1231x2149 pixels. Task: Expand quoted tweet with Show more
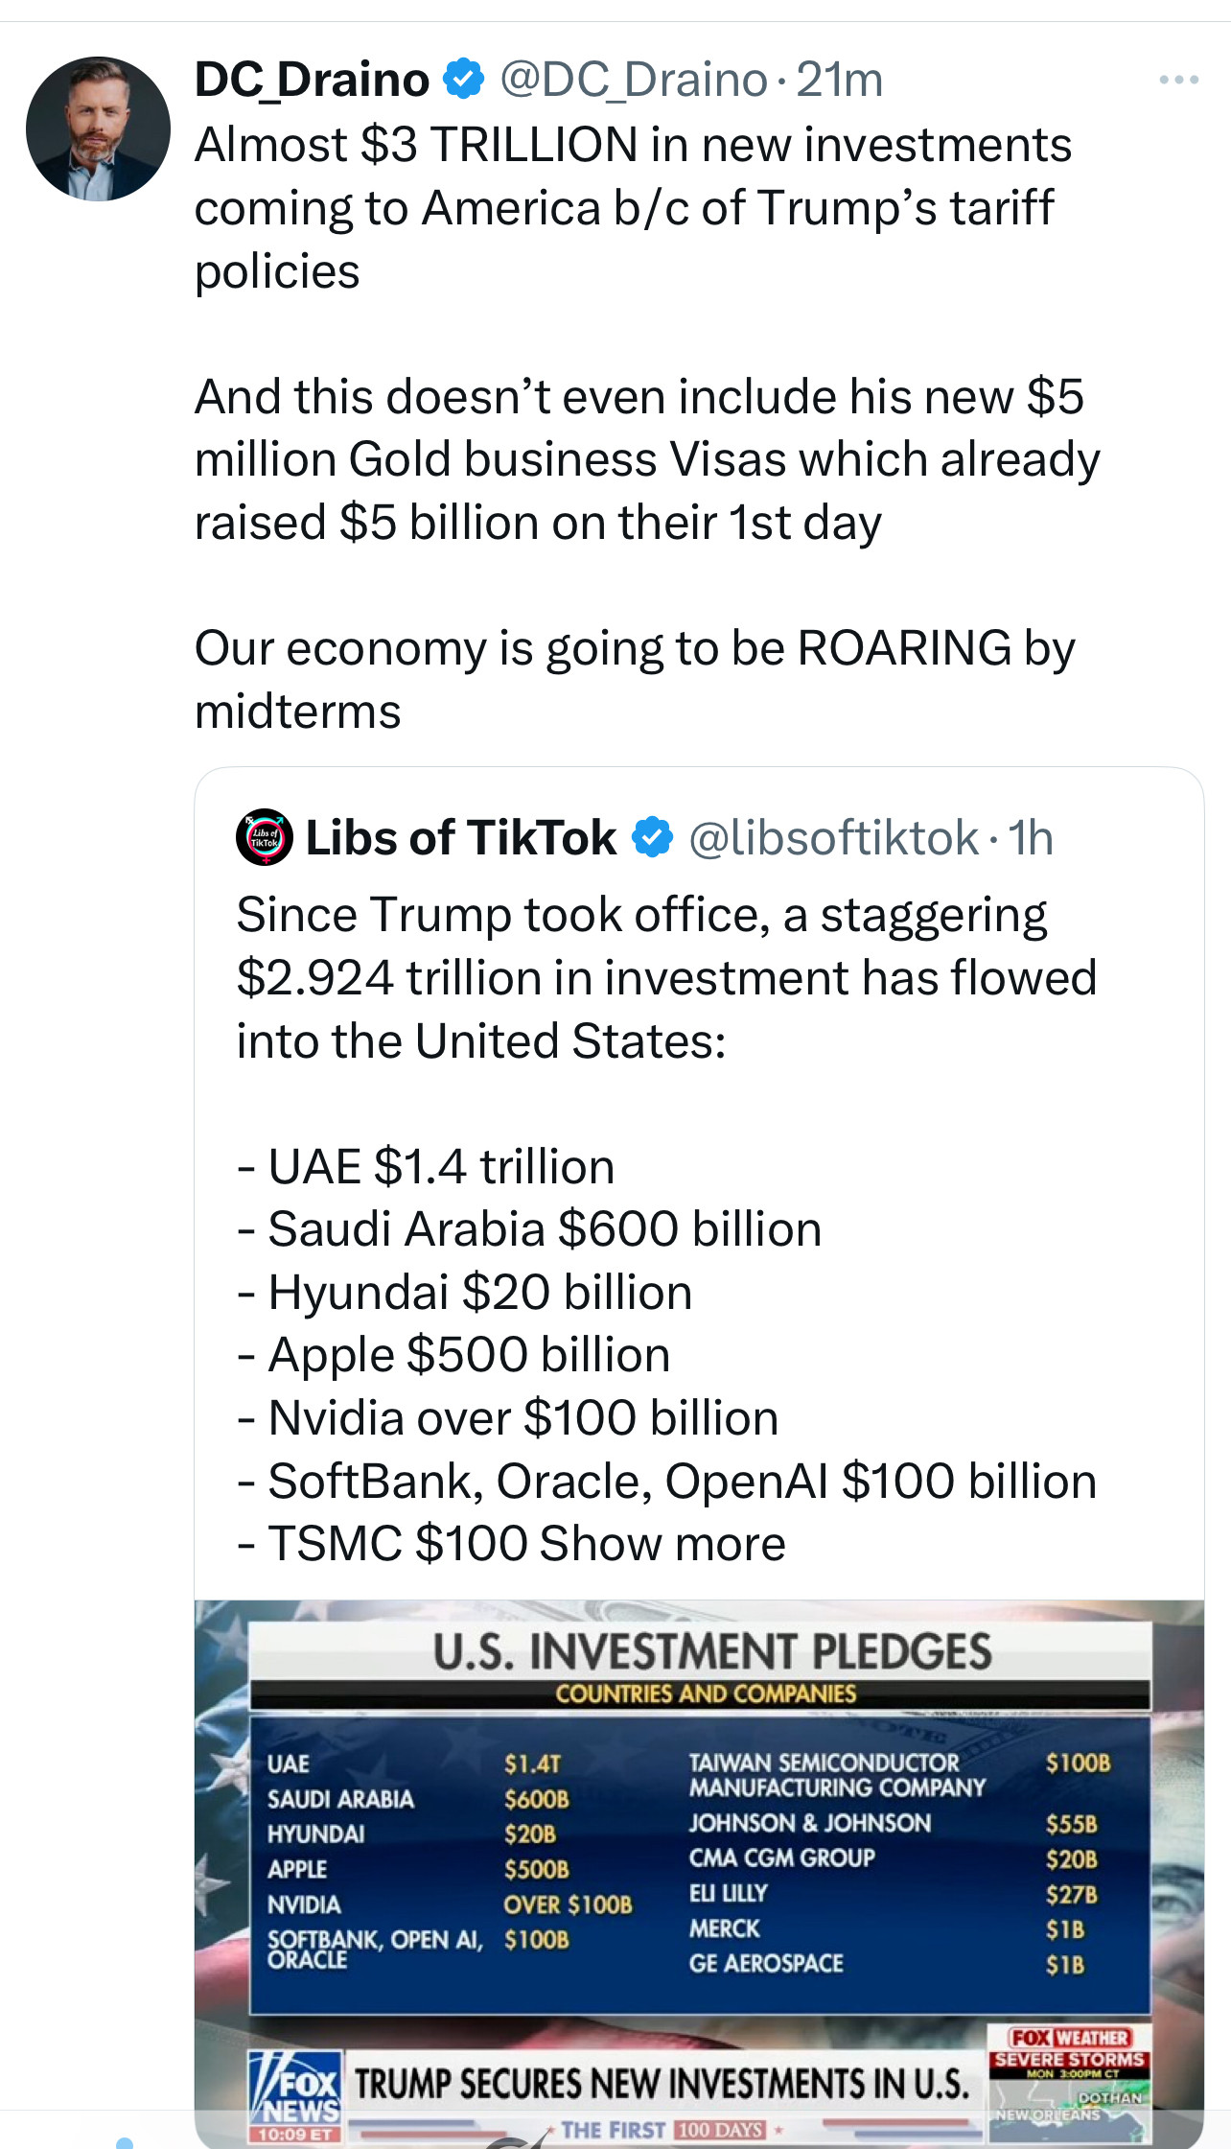(x=662, y=1544)
